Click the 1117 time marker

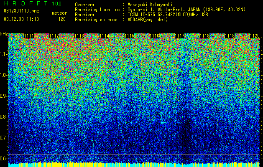tap(179, 36)
